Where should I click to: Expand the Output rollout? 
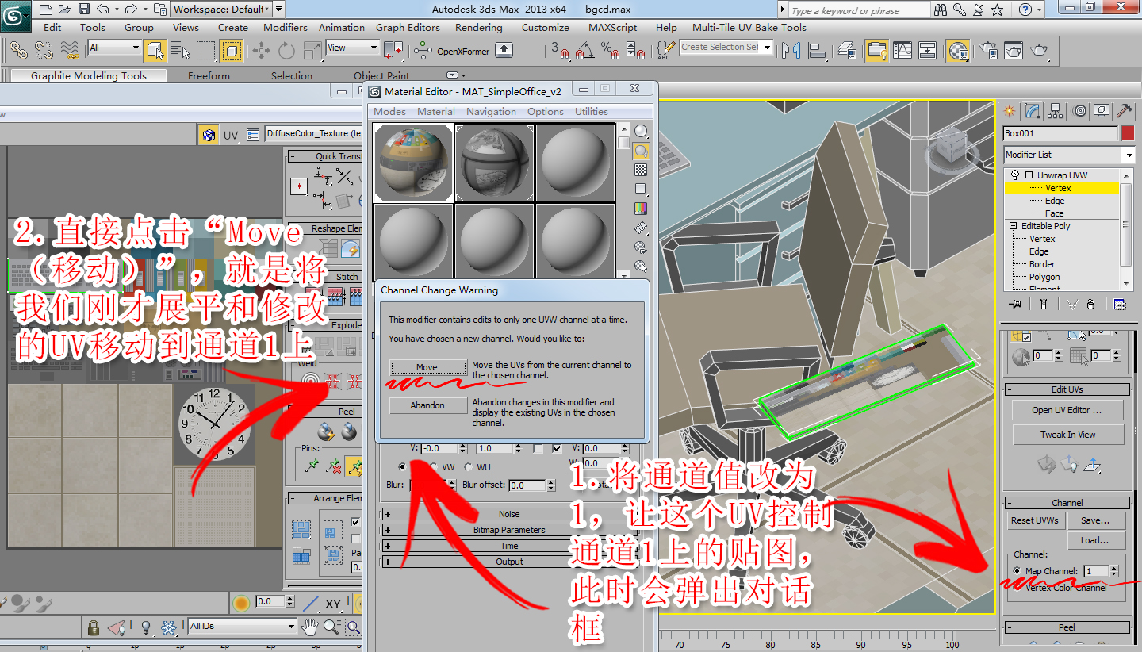click(x=509, y=562)
